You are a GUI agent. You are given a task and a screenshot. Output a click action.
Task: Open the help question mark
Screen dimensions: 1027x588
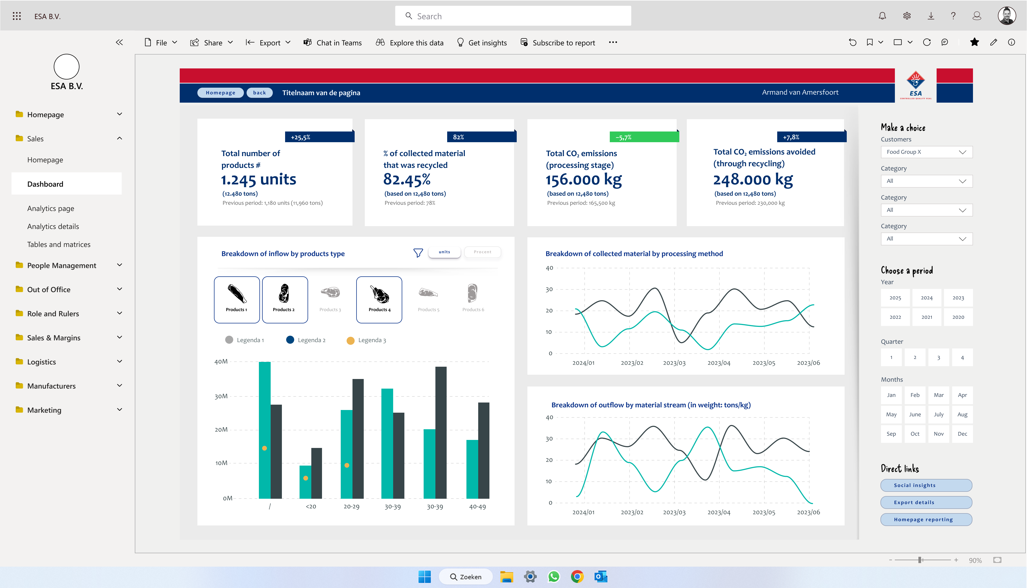click(x=953, y=16)
